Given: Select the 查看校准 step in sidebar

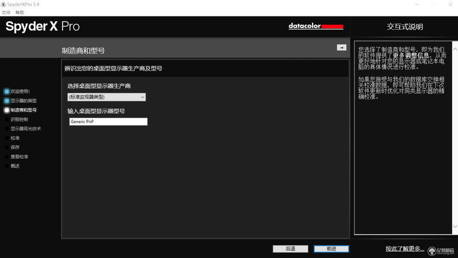Looking at the screenshot, I should pos(17,156).
